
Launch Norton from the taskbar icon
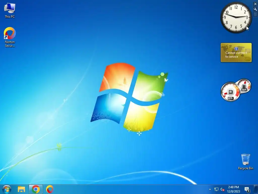tap(50, 189)
